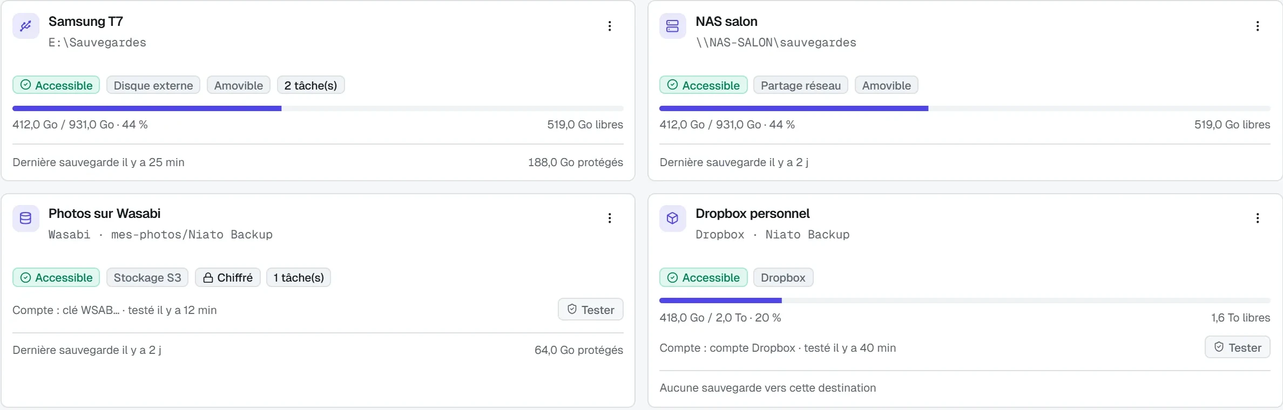Click Compte : clé WSAB… text
Viewport: 1283px width, 410px height.
(114, 310)
